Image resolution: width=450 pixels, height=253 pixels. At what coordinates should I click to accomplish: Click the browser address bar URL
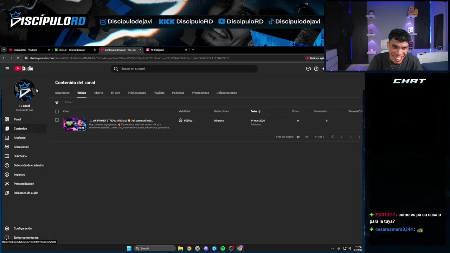point(129,58)
